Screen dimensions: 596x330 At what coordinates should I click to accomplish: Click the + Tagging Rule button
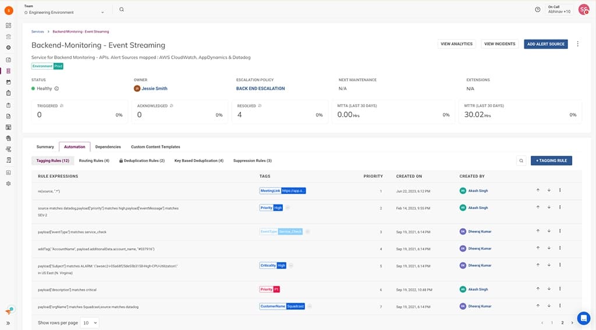pos(551,161)
